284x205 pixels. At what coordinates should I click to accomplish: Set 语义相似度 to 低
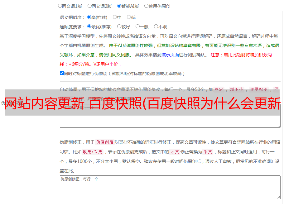pos(129,17)
